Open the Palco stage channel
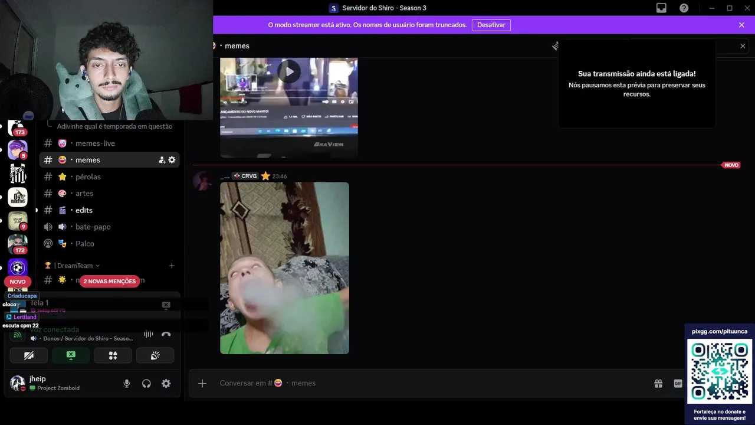Screen dimensions: 755x425 click(110, 243)
